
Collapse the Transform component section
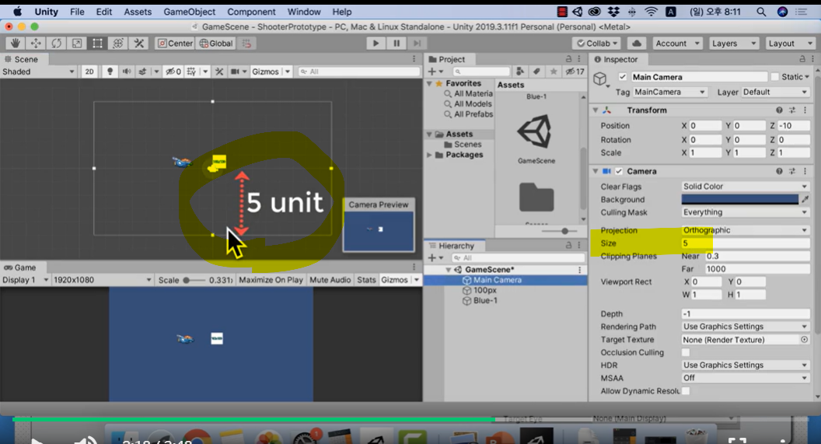(596, 110)
